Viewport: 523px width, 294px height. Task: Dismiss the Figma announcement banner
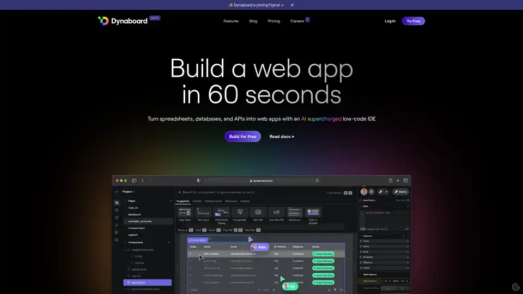pos(292,5)
